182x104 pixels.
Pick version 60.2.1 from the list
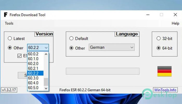tap(36, 68)
